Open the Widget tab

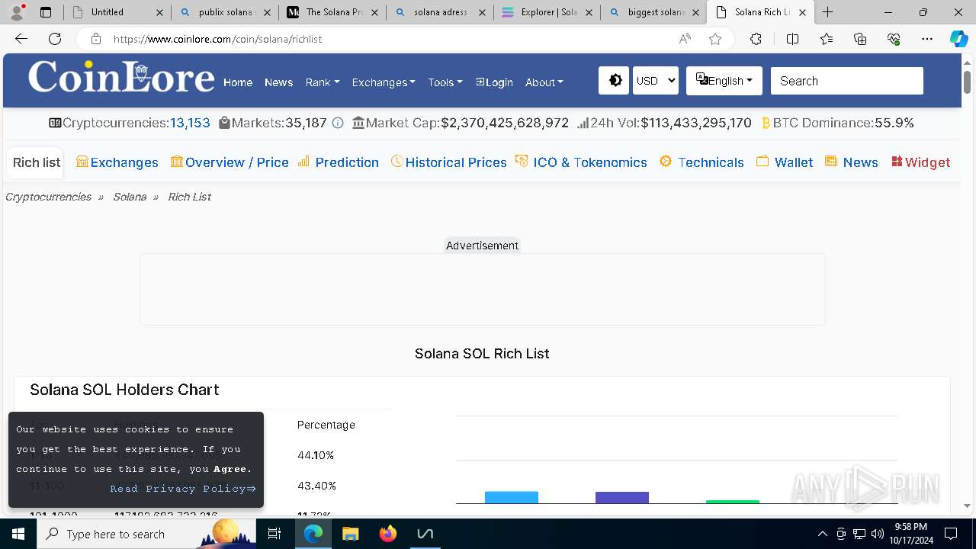pos(920,162)
